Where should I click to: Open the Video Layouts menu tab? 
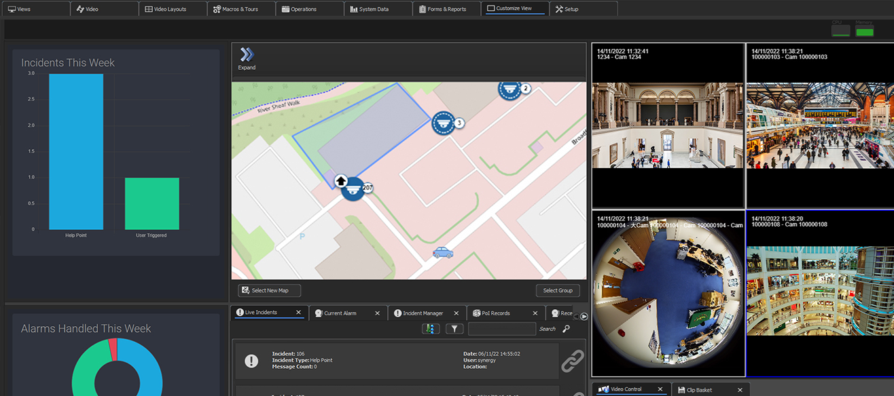[173, 9]
